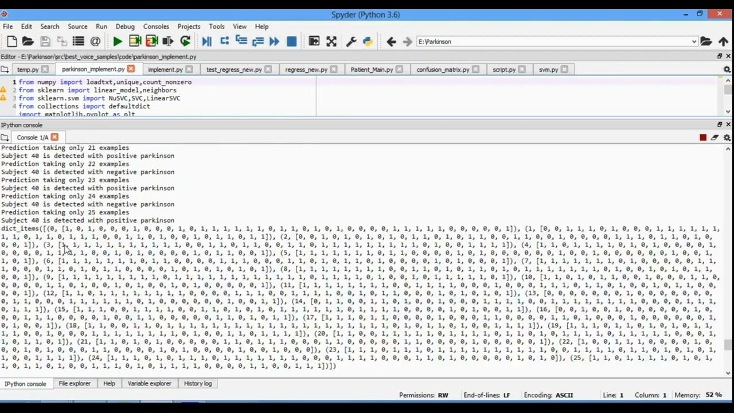734x413 pixels.
Task: Re-run last script icon
Action: [x=185, y=41]
